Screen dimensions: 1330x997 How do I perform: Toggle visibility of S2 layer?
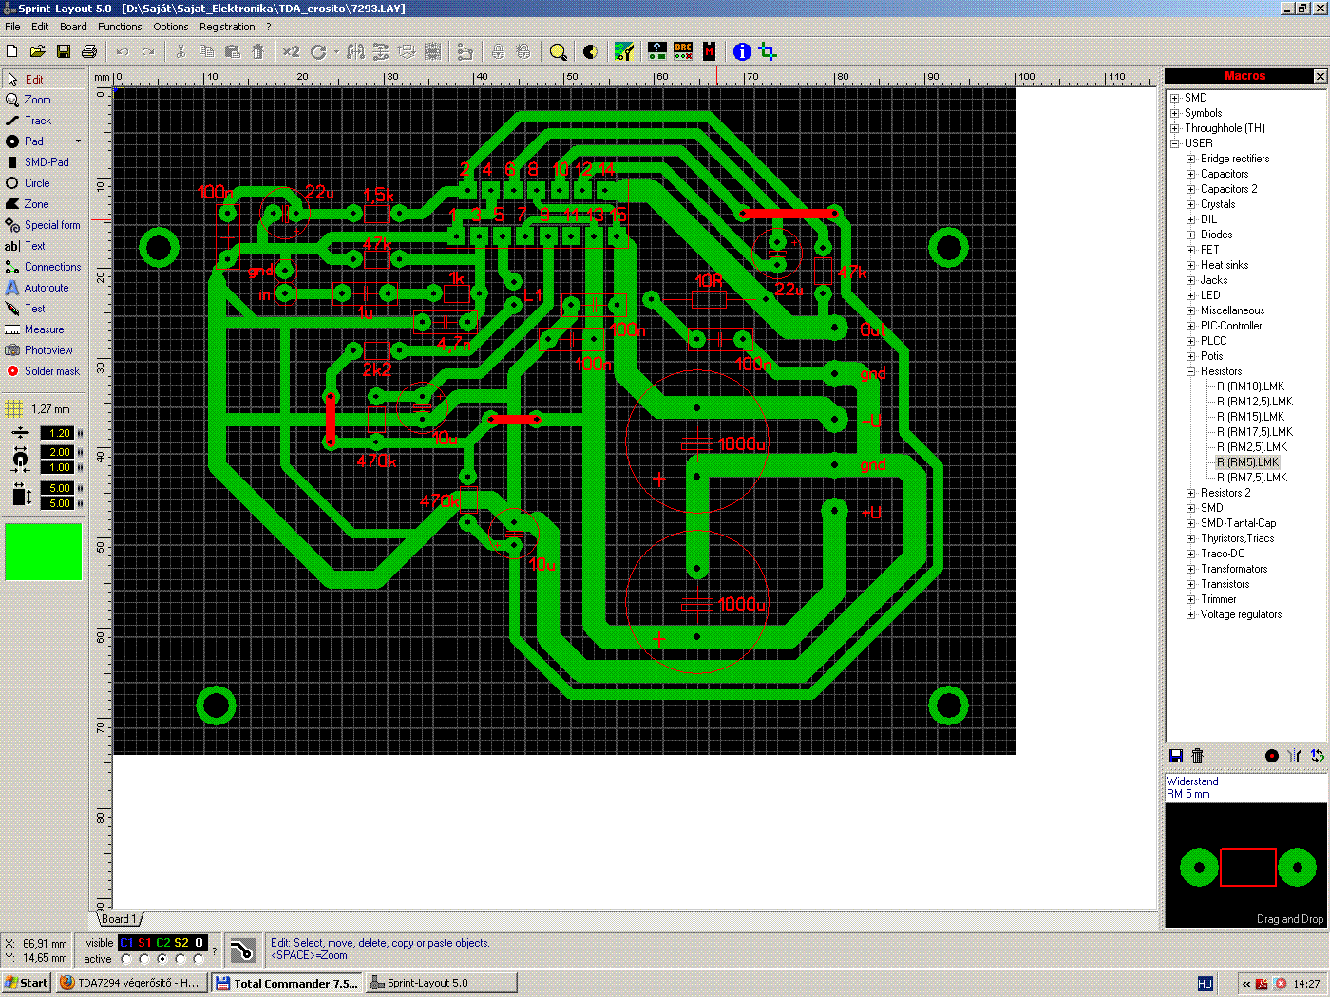pos(180,943)
